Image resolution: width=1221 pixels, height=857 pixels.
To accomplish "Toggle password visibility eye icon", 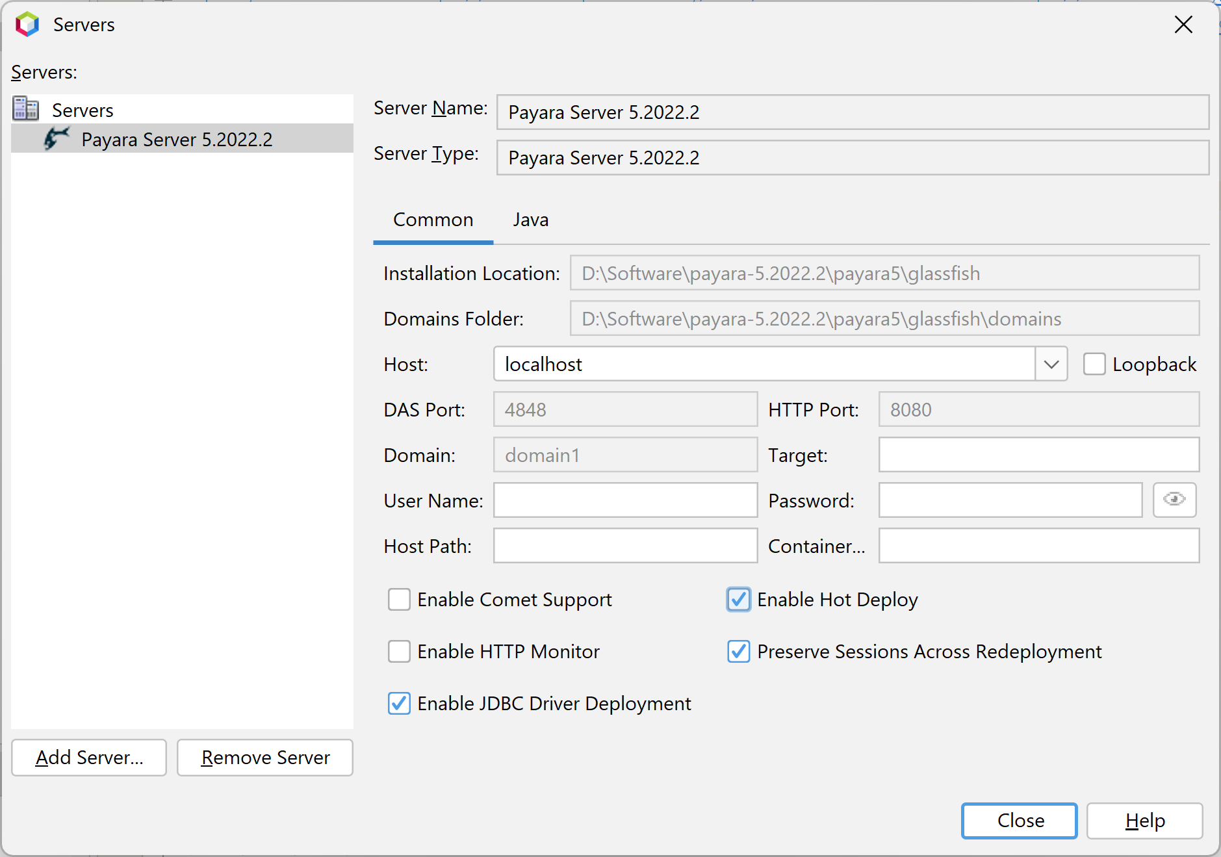I will coord(1174,500).
